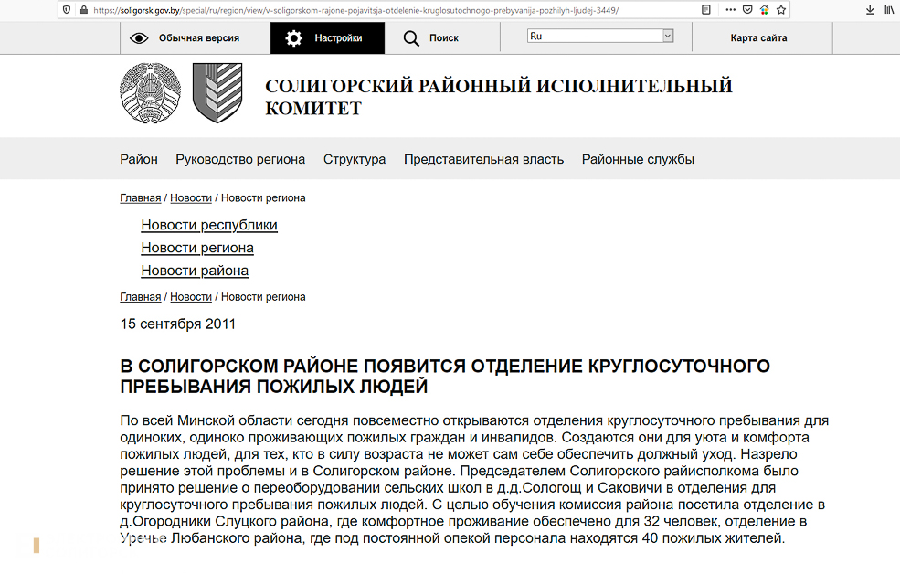Open page actions three-dot menu
This screenshot has width=900, height=574.
[x=730, y=10]
